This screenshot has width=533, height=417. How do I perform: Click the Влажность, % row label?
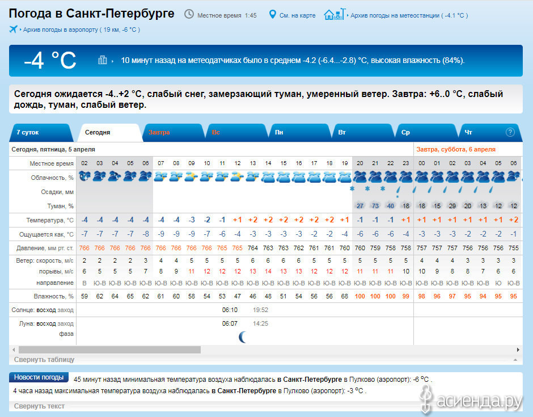[x=54, y=296]
